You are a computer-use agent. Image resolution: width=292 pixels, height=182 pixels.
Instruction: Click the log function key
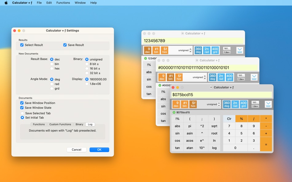(214, 148)
